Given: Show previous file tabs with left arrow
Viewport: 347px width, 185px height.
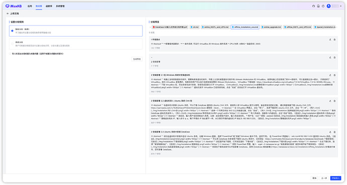Looking at the screenshot, I should pos(150,28).
